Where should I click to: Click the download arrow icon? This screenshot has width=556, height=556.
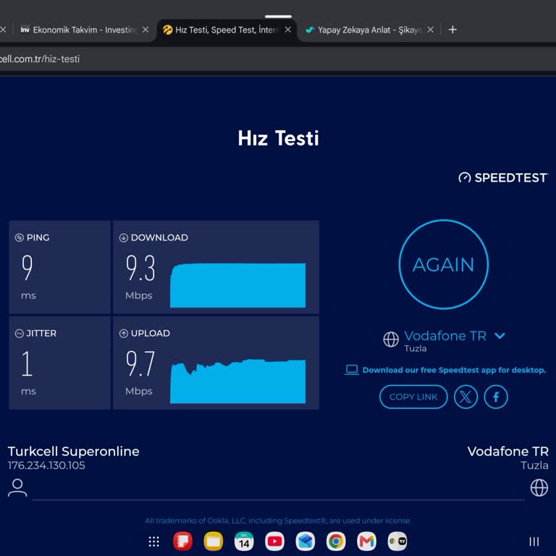click(x=123, y=237)
